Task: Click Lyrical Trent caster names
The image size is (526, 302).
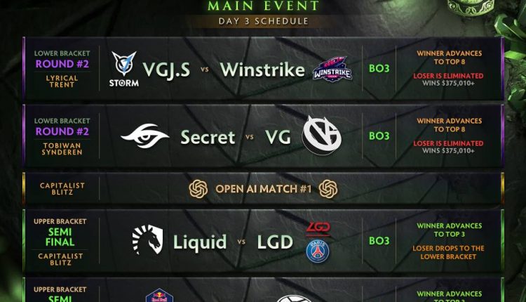Action: click(62, 81)
